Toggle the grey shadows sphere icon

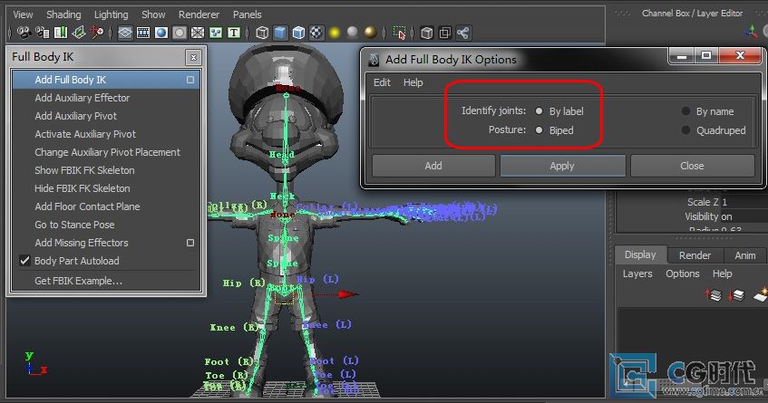(352, 33)
